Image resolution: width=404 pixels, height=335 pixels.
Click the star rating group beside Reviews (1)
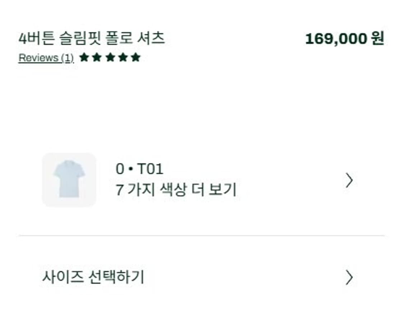click(110, 57)
